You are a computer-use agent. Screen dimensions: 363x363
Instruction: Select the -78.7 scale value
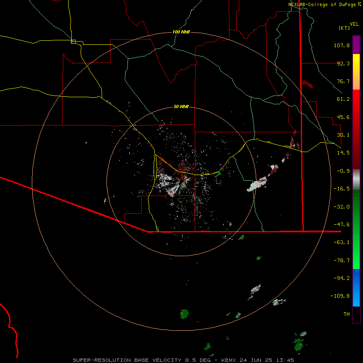[x=342, y=261]
